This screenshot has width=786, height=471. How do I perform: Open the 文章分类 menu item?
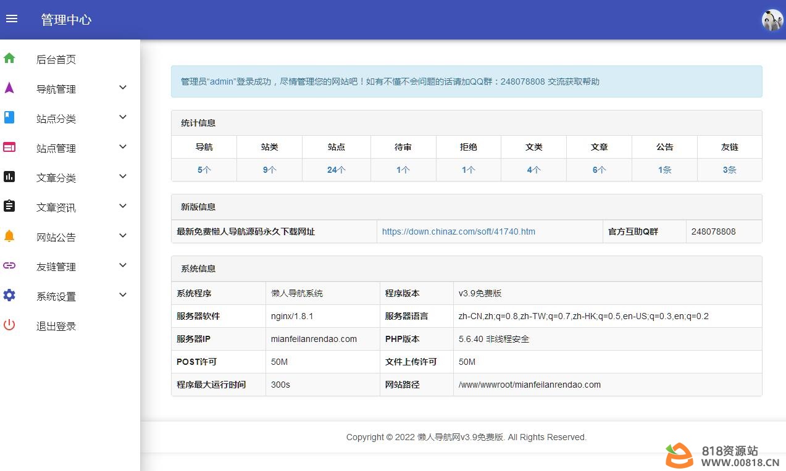pyautogui.click(x=56, y=178)
